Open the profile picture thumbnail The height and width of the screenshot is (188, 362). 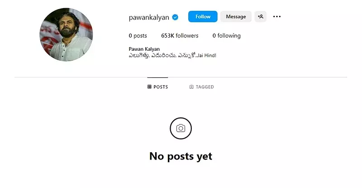click(x=66, y=35)
